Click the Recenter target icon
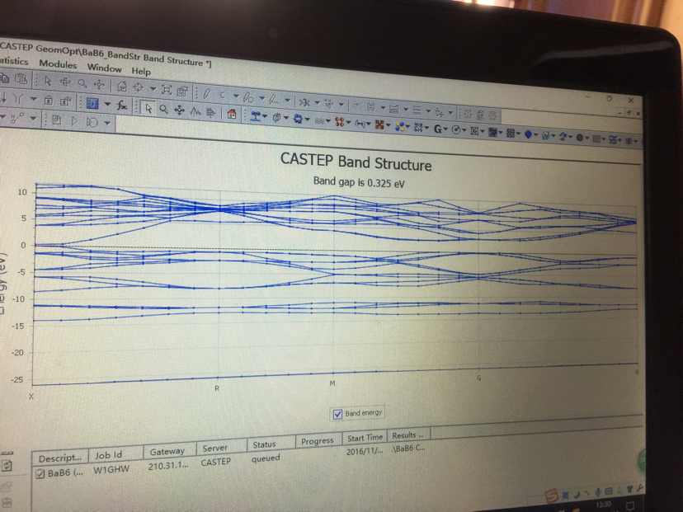This screenshot has height=512, width=683. tap(138, 87)
